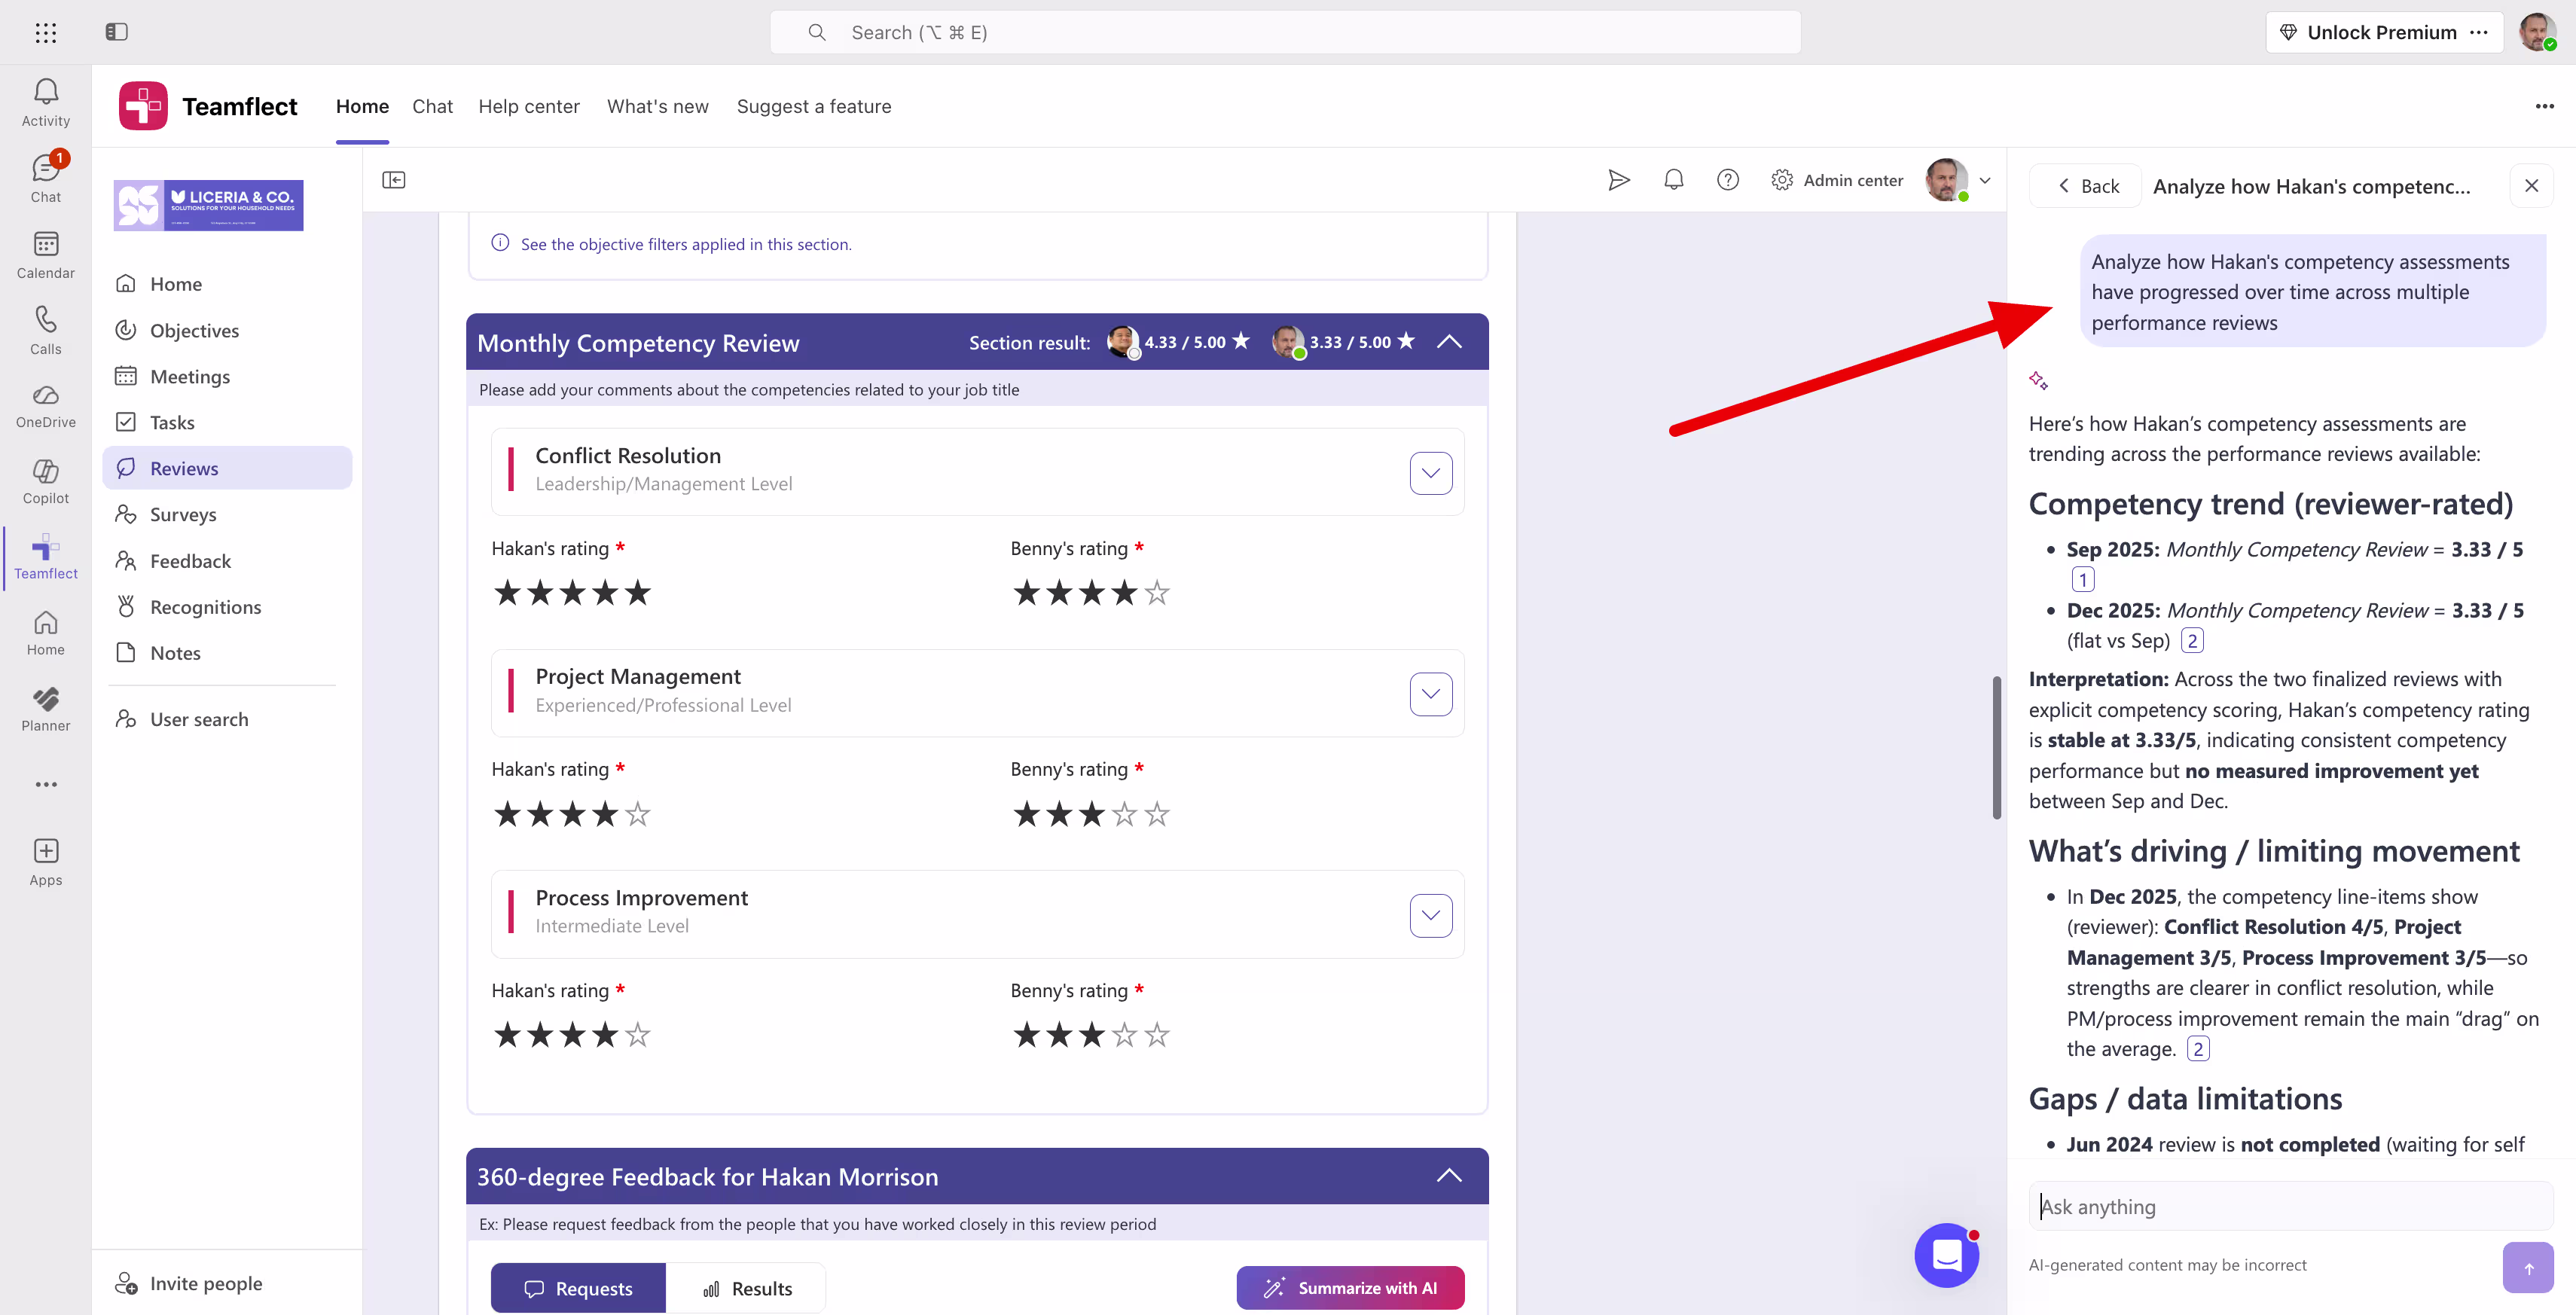Open User search in the sidebar

tap(227, 719)
